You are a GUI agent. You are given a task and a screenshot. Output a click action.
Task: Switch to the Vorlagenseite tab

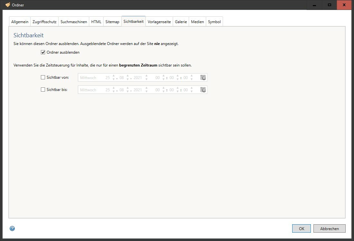(x=159, y=22)
